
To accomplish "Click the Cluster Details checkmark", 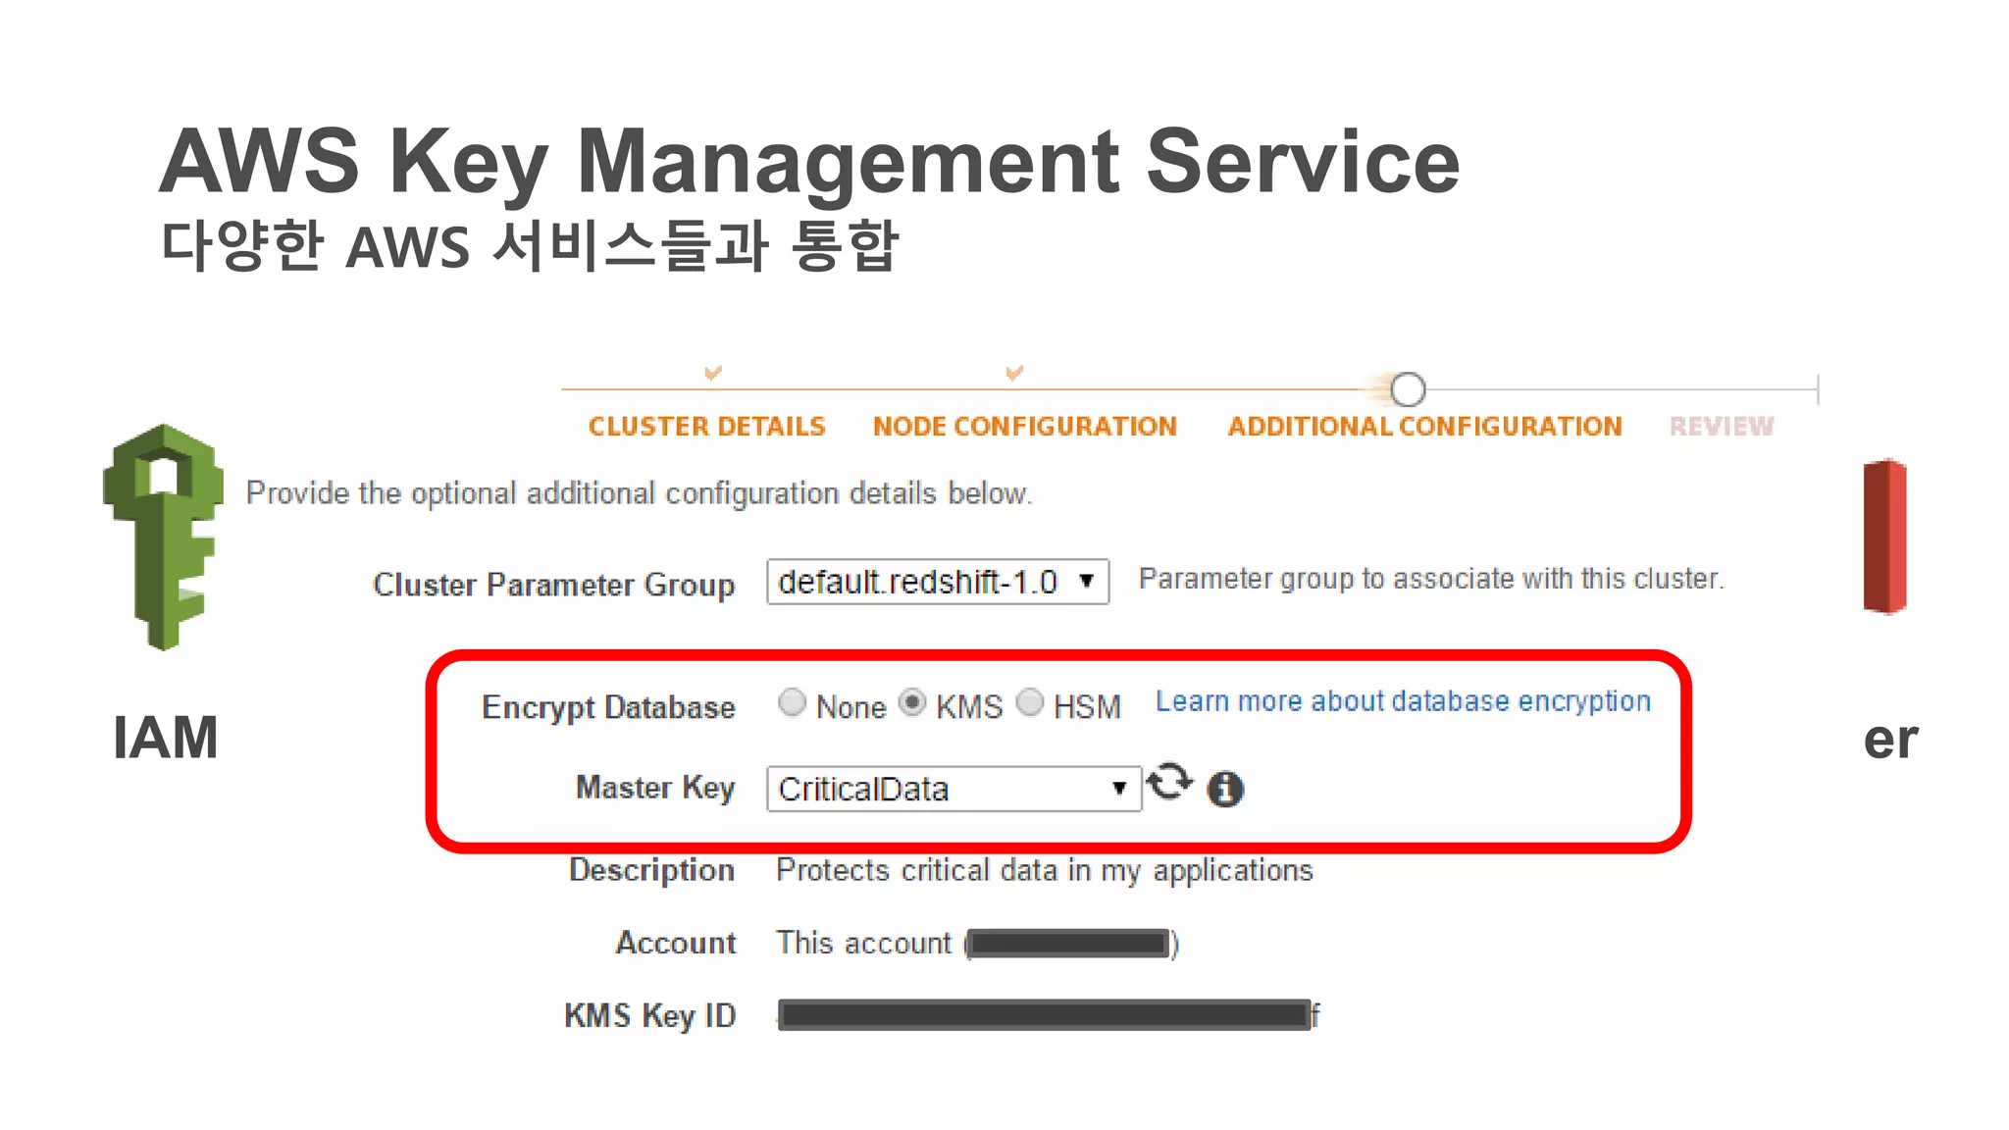I will point(713,373).
